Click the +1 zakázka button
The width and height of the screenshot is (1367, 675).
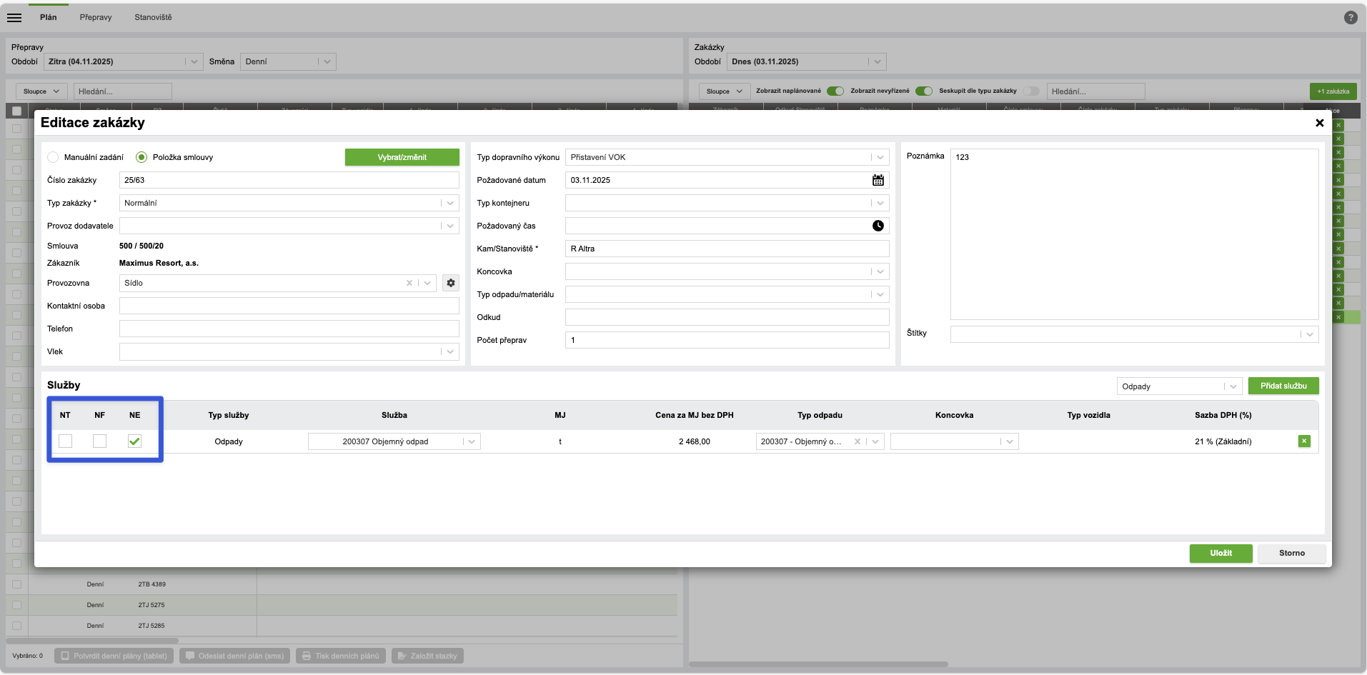coord(1333,91)
